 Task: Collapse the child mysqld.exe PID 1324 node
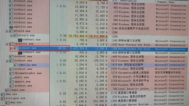(x=12, y=36)
